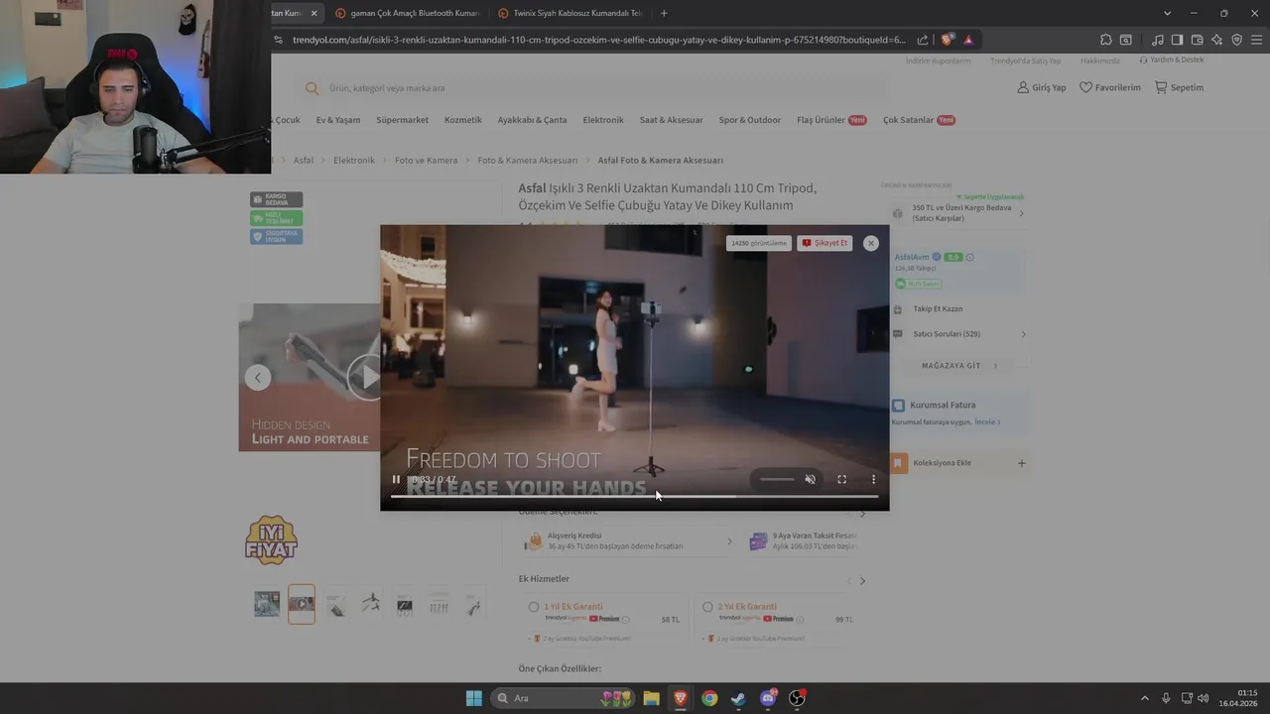Click the browser share icon in address bar
1270x714 pixels.
click(x=923, y=40)
